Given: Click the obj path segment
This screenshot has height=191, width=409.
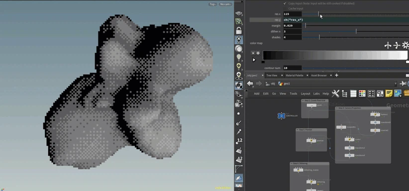Looking at the screenshot, I should (x=271, y=84).
